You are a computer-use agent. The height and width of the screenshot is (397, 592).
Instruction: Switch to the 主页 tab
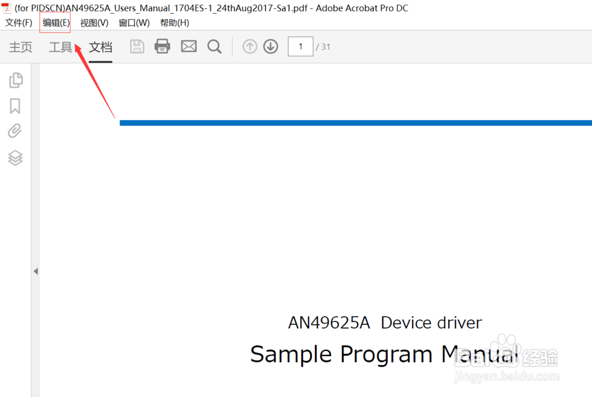pos(20,47)
